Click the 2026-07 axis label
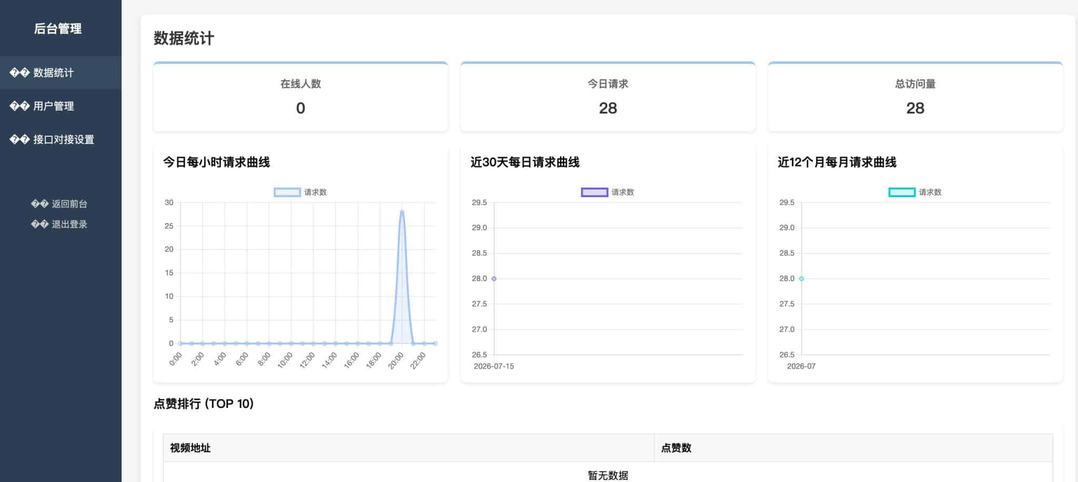 [x=801, y=366]
